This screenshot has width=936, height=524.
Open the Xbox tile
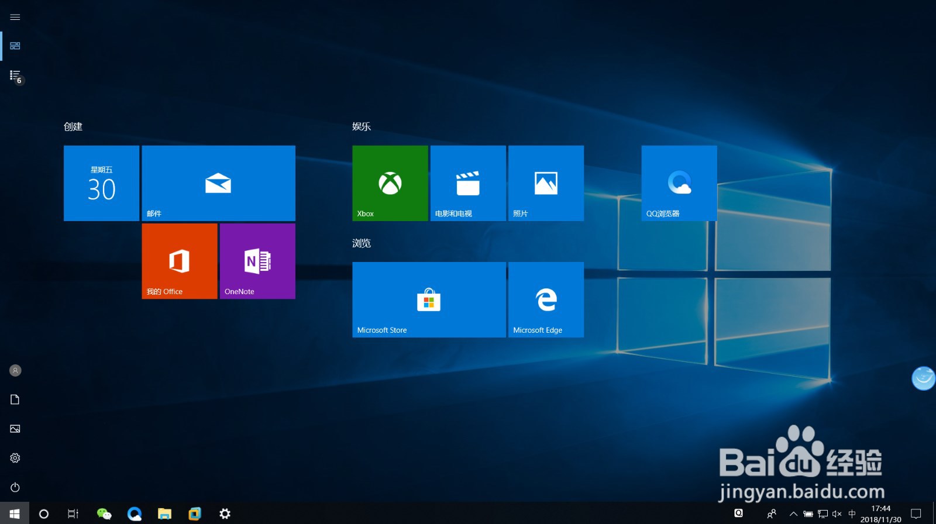point(390,183)
